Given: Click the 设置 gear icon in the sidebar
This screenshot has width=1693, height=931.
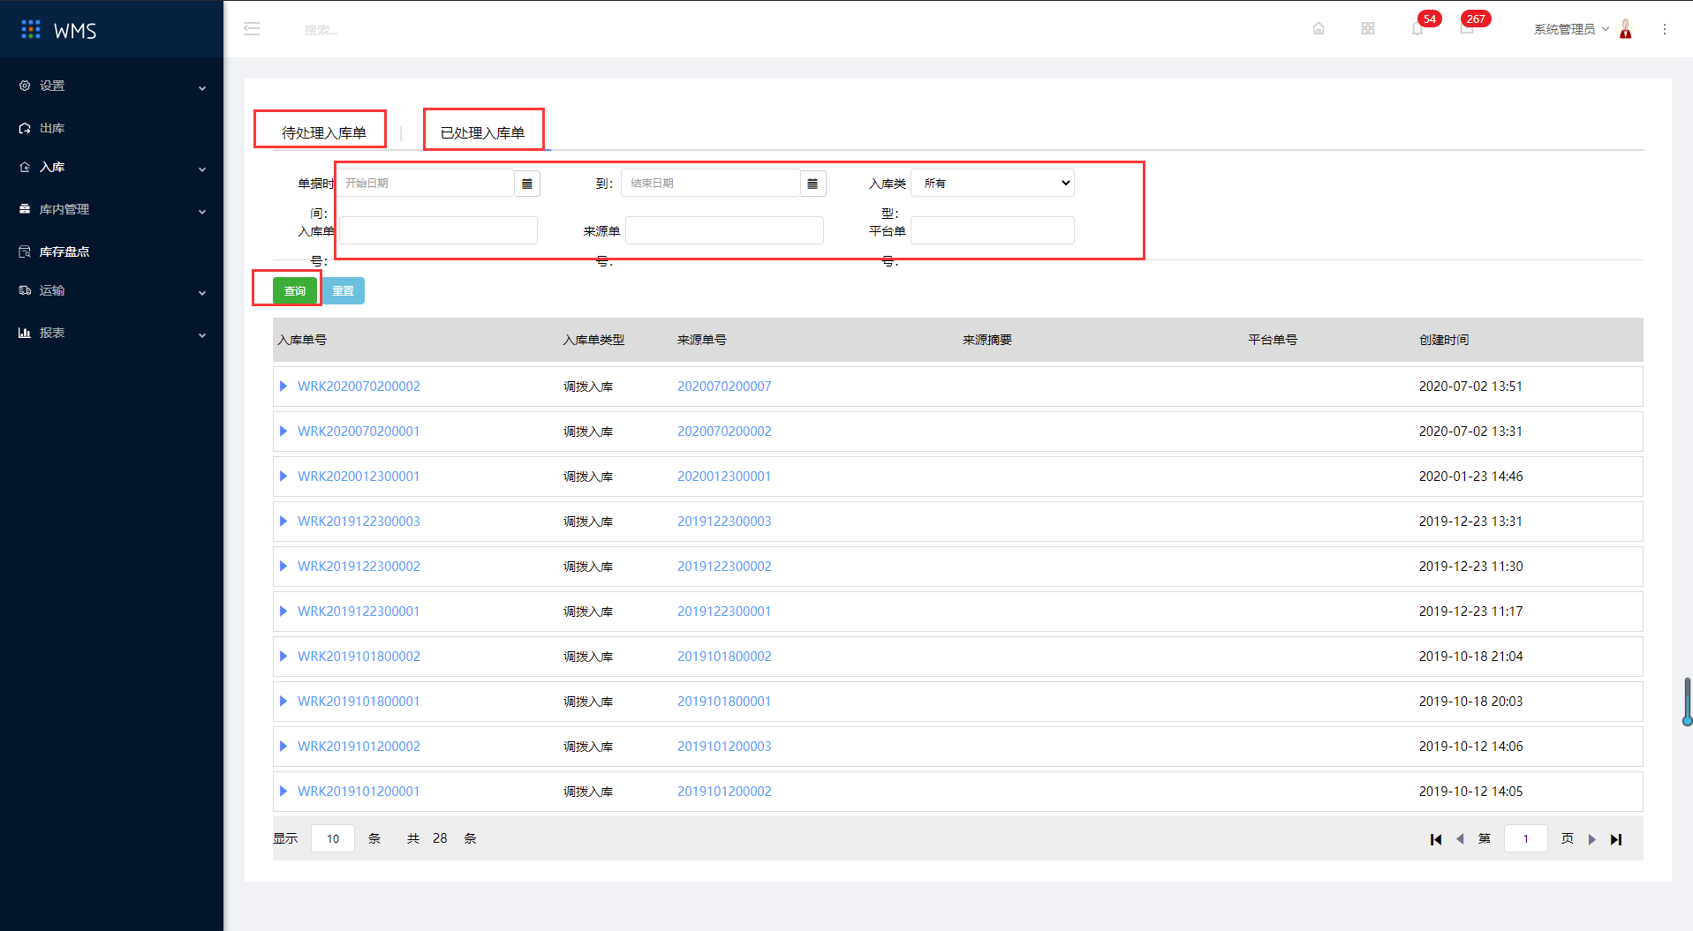Looking at the screenshot, I should [x=25, y=86].
